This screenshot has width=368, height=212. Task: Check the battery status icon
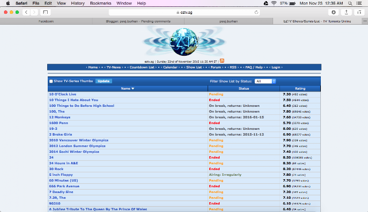[292, 3]
